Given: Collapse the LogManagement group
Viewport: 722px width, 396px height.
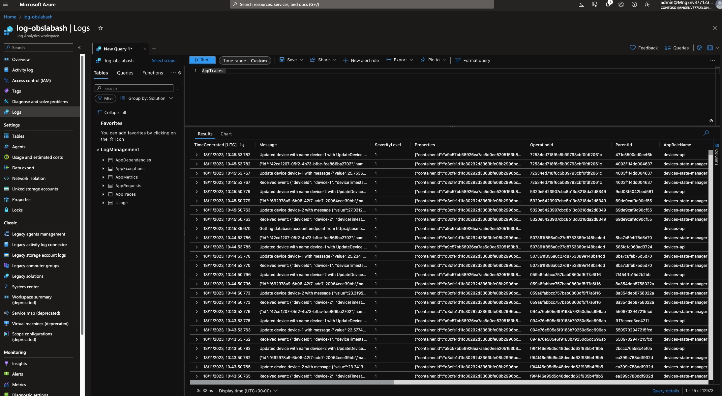Looking at the screenshot, I should click(98, 150).
